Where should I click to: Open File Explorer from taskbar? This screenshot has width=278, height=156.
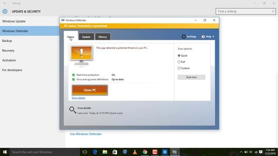click(105, 152)
